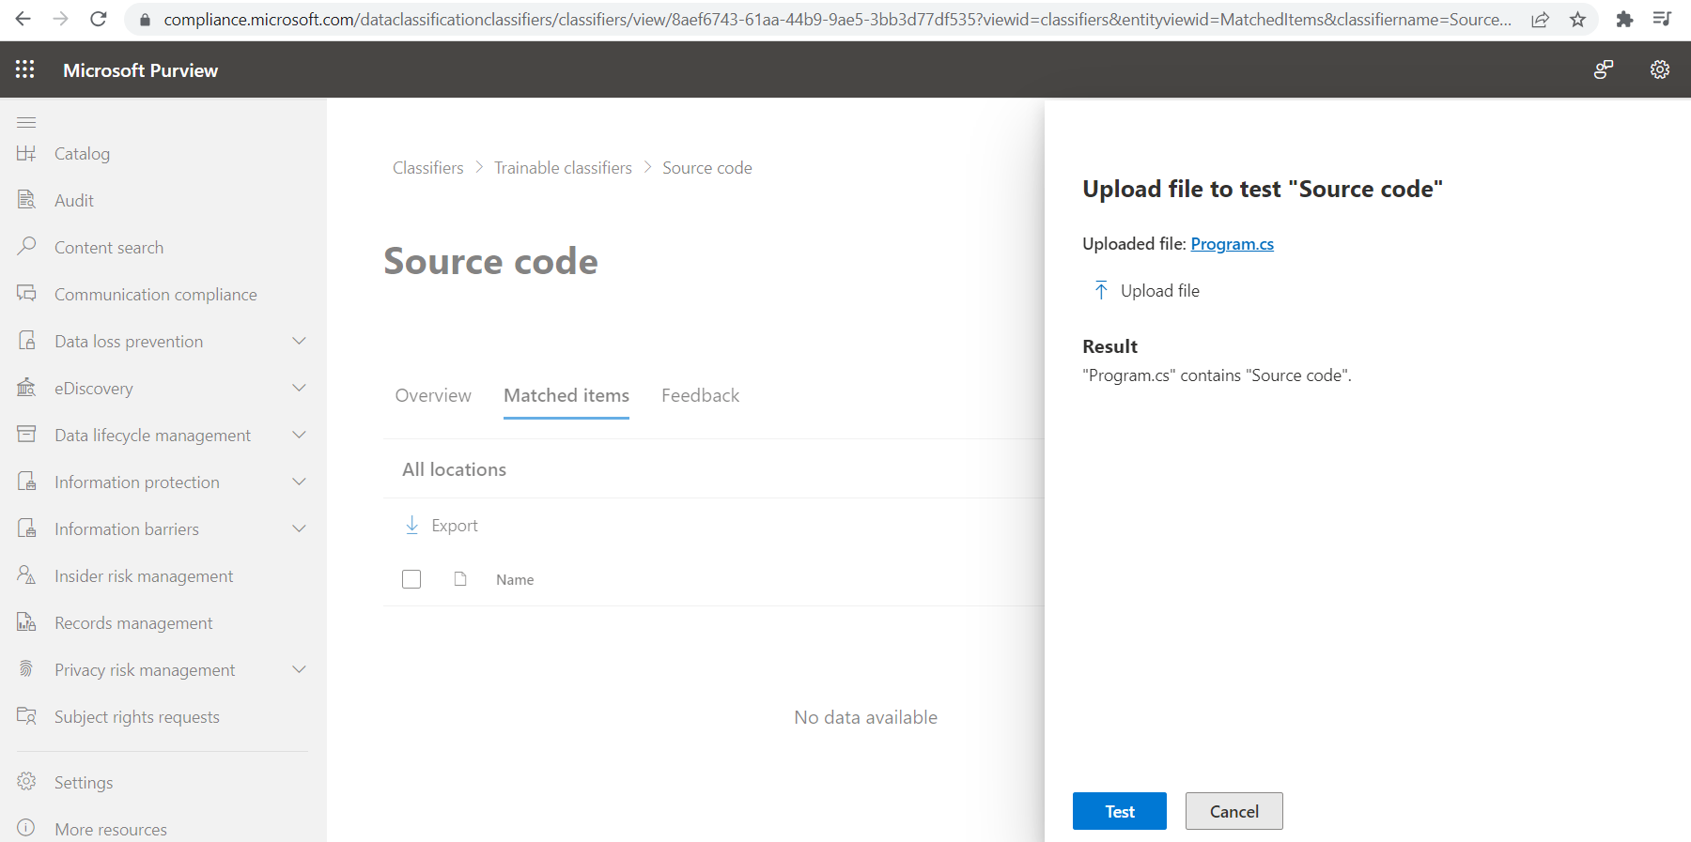Tick the select-all checkbox by Name
Viewport: 1691px width, 842px height.
coord(411,579)
